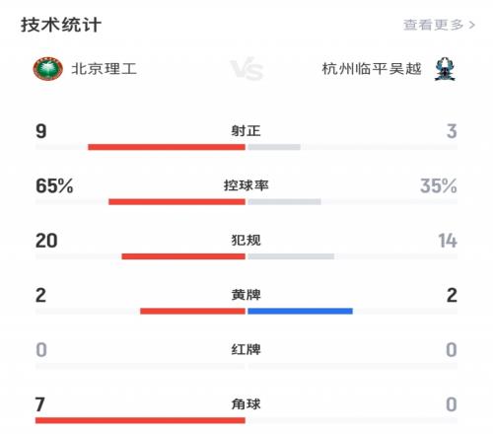Click the 技术统计 section heading
This screenshot has width=493, height=434.
tap(61, 25)
